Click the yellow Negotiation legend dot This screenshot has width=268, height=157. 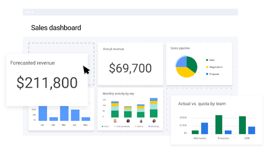pyautogui.click(x=207, y=67)
